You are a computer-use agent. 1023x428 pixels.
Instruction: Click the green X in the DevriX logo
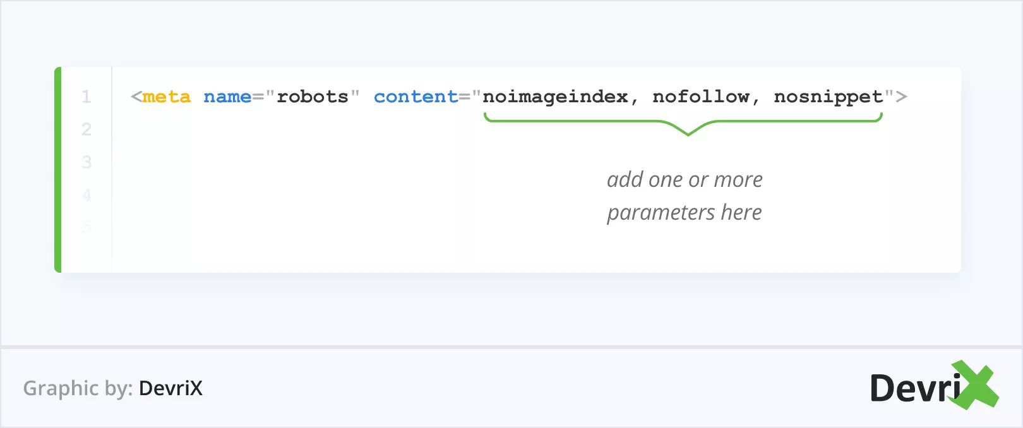975,385
